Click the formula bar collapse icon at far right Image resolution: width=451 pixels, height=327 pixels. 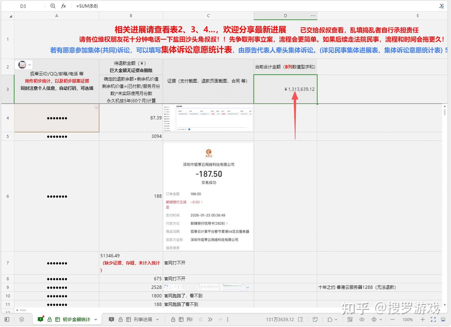[441, 6]
